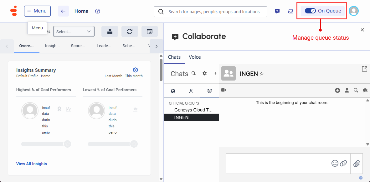Open the inbox tray icon
Screen dimensions: 370x182
pyautogui.click(x=291, y=11)
